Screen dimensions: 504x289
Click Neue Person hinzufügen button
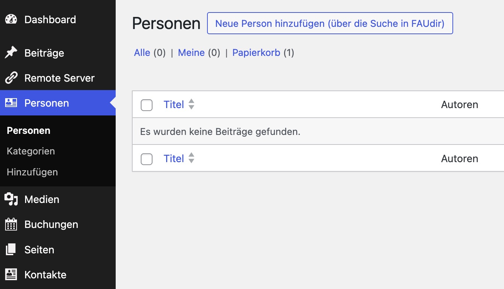coord(330,24)
